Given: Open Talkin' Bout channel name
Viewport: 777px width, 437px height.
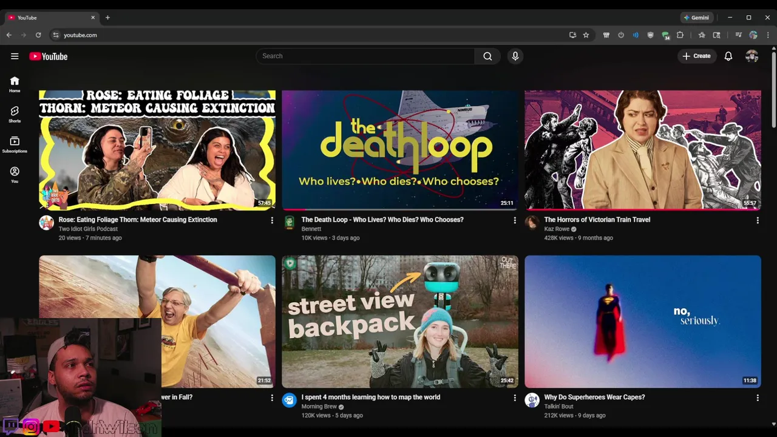Looking at the screenshot, I should pyautogui.click(x=559, y=407).
